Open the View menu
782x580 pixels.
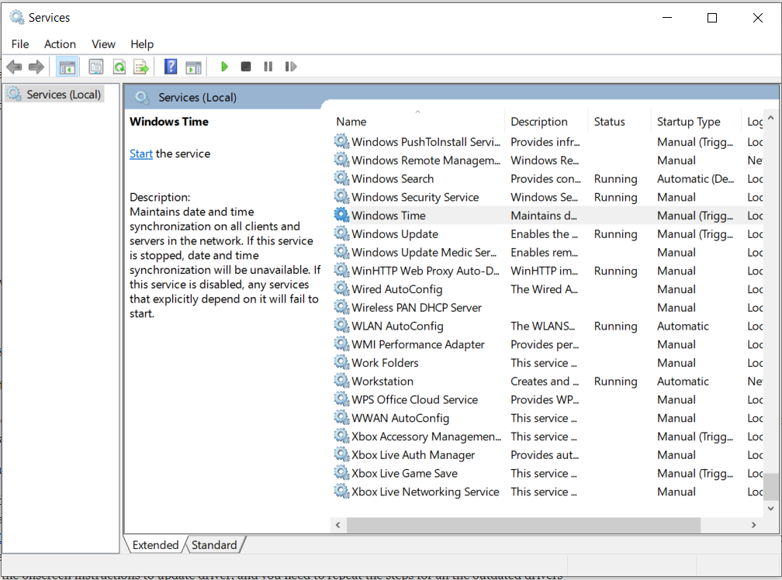103,44
